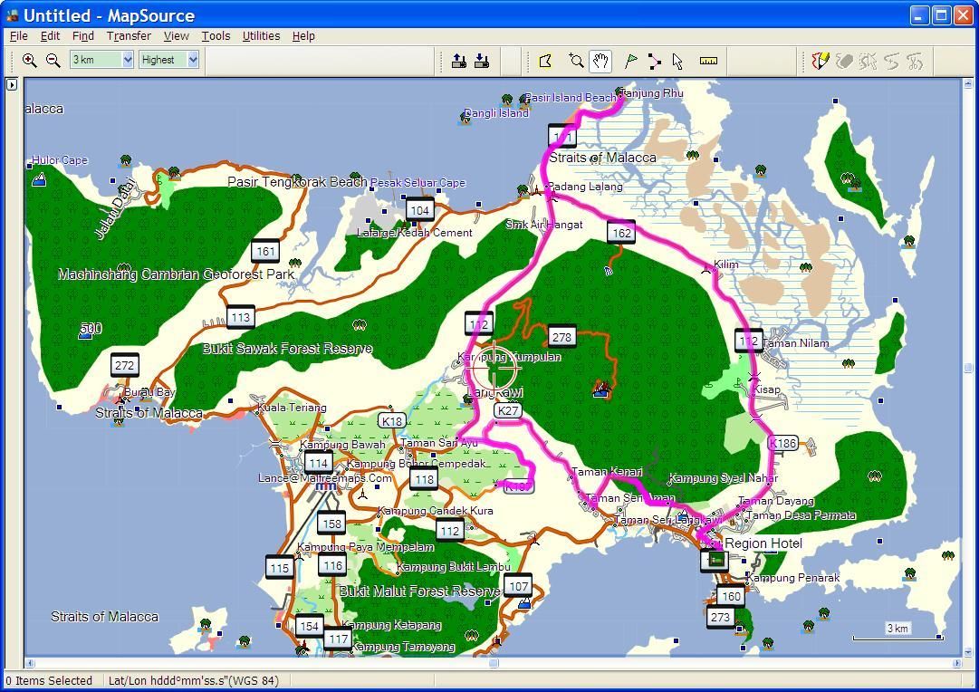
Task: Click the K186 road shield
Action: tap(782, 443)
